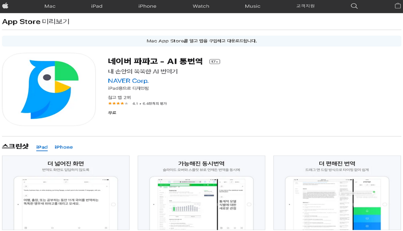403x231 pixels.
Task: Open the Mac menu item
Action: pyautogui.click(x=50, y=6)
